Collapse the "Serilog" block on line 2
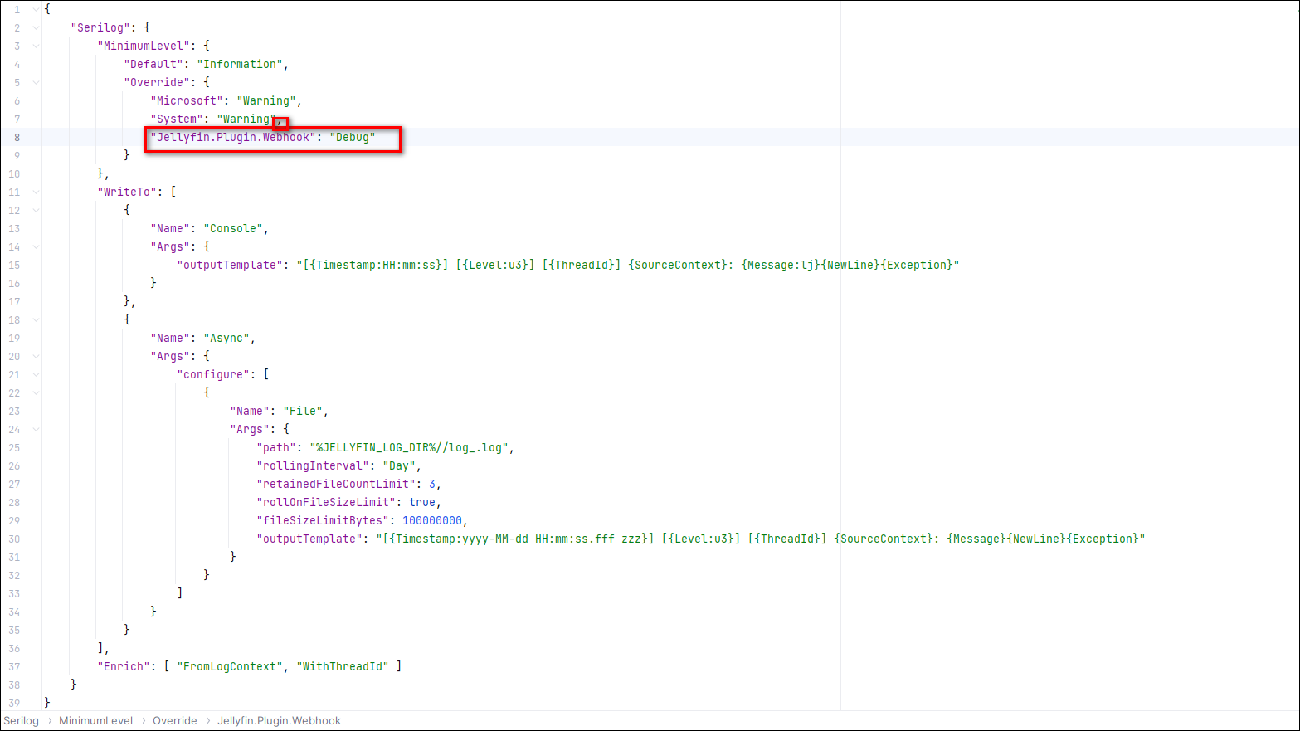Screen dimensions: 1300x731 36,27
